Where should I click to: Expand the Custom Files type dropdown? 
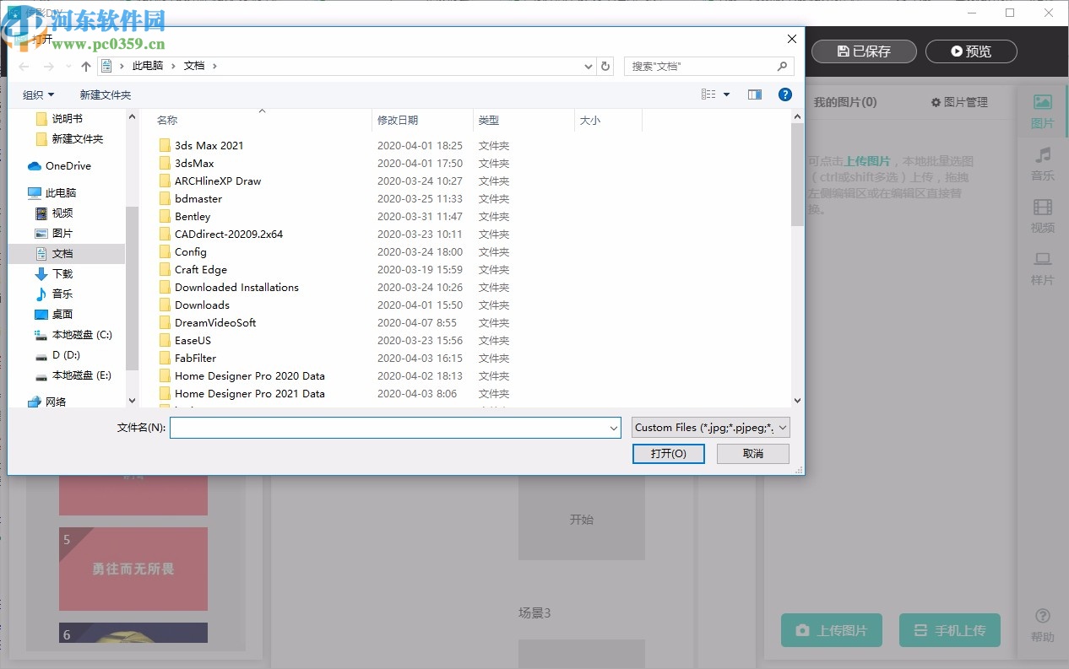[710, 428]
